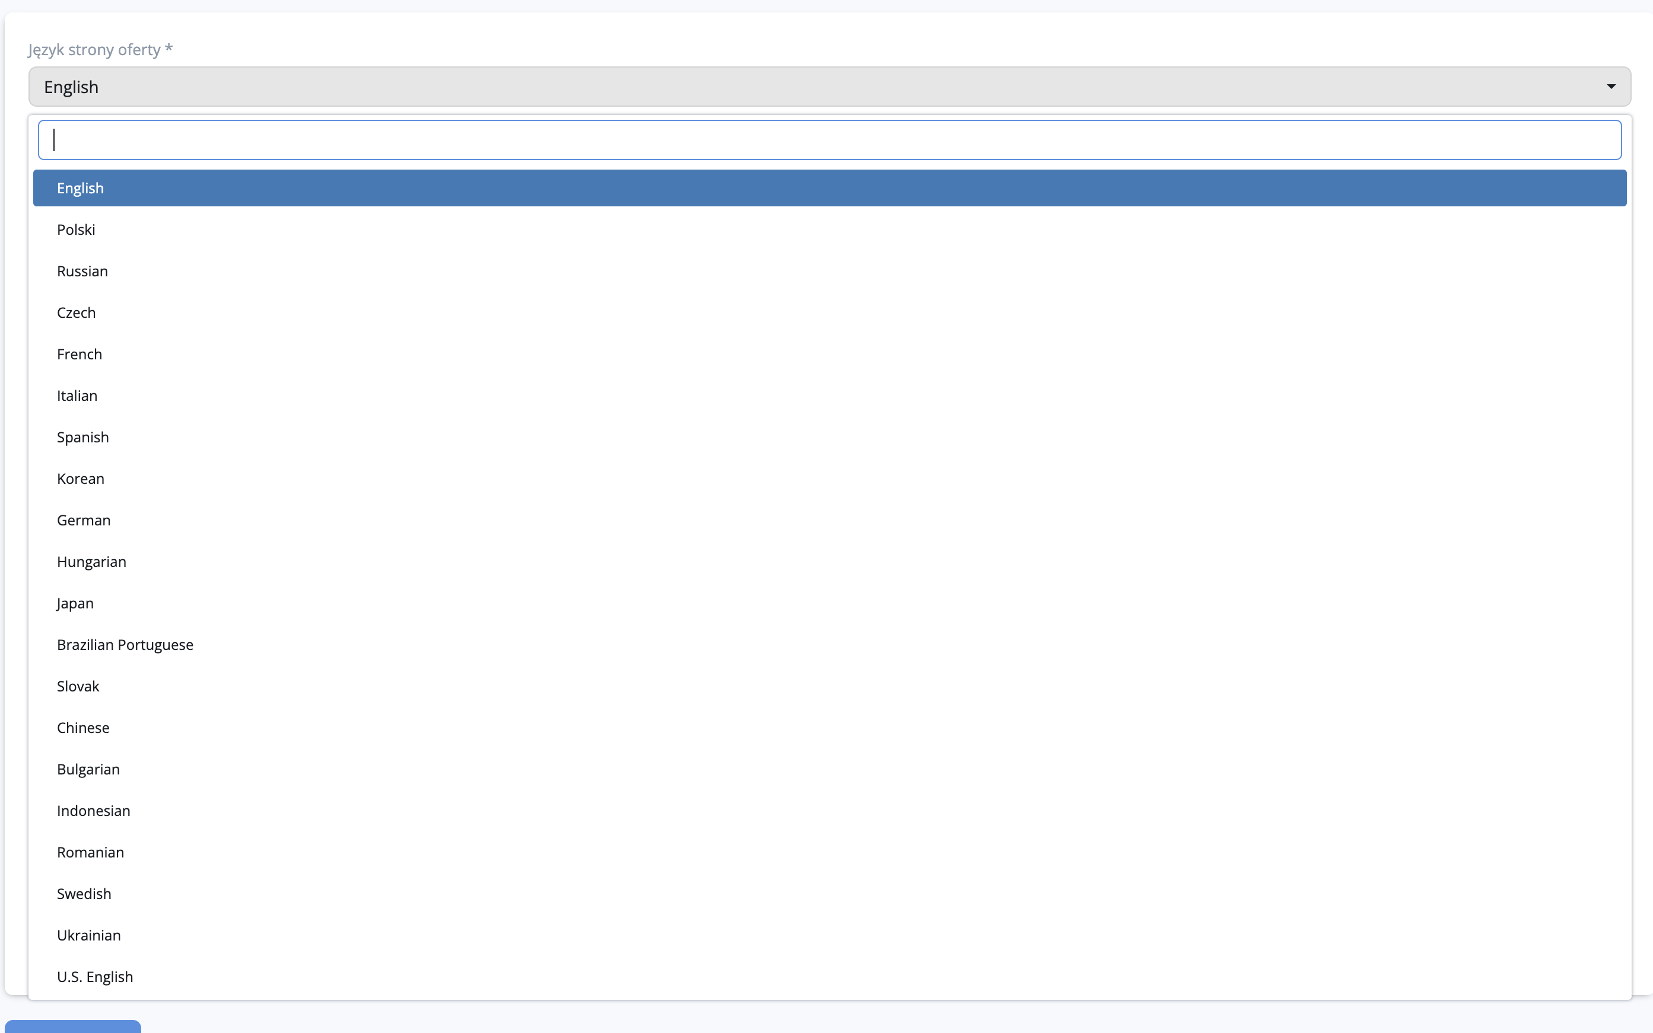
Task: Select German as the language
Action: point(829,520)
